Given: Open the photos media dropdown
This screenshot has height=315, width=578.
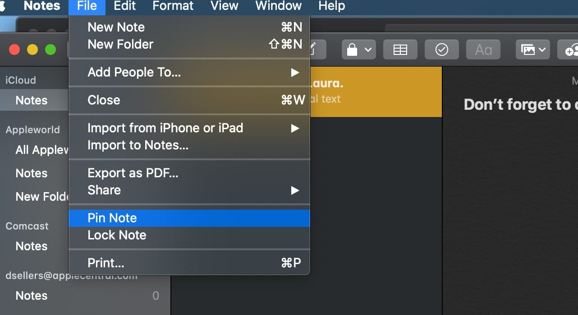Looking at the screenshot, I should pyautogui.click(x=532, y=49).
